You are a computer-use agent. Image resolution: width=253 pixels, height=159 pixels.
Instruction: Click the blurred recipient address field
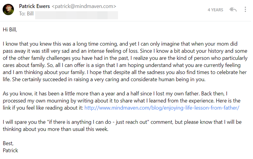(x=76, y=15)
